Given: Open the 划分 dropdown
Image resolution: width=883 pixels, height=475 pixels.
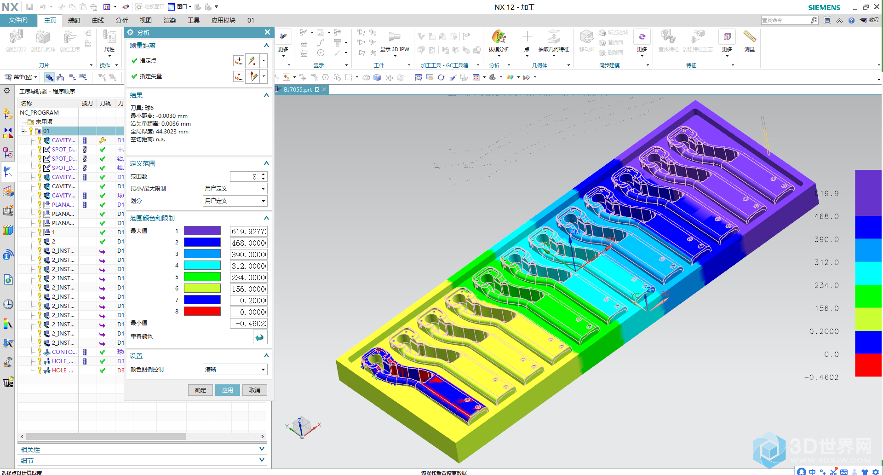Looking at the screenshot, I should coord(235,201).
